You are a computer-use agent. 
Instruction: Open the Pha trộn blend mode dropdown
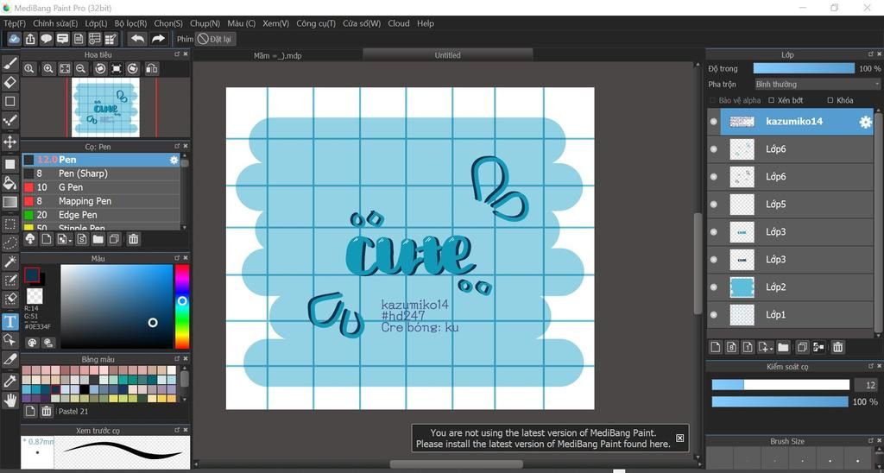pyautogui.click(x=817, y=84)
